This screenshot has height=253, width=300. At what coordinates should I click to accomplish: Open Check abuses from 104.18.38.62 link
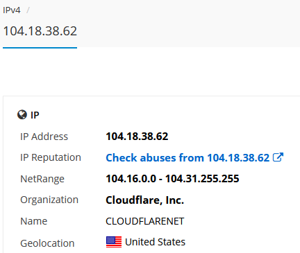[x=187, y=158]
